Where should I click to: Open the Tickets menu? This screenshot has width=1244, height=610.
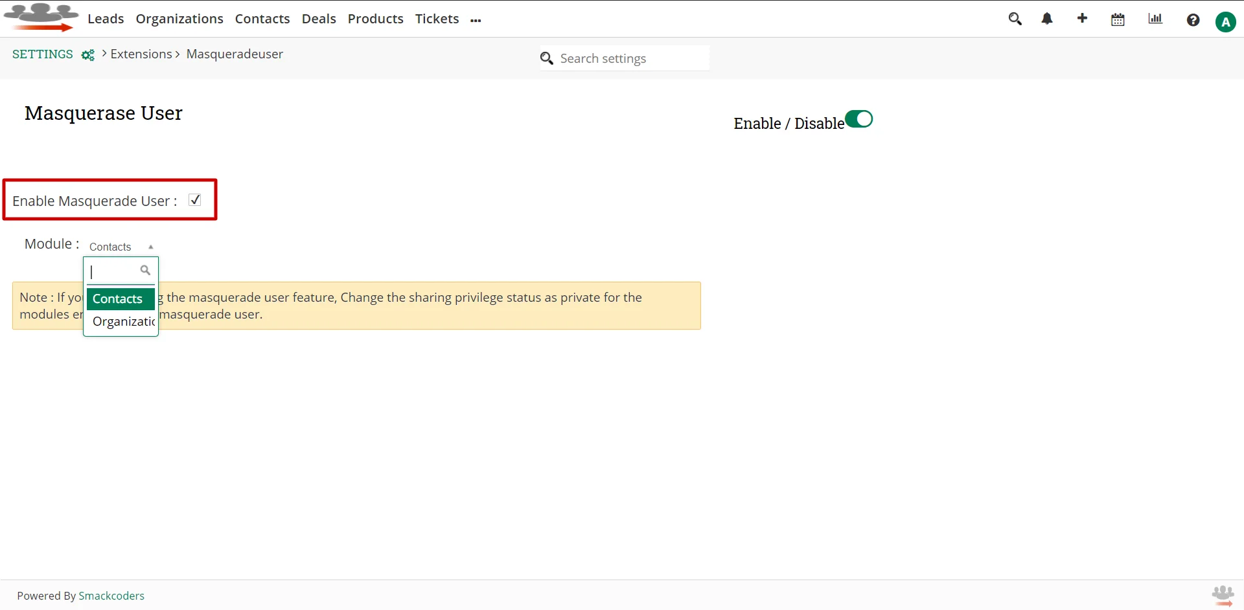coord(437,19)
